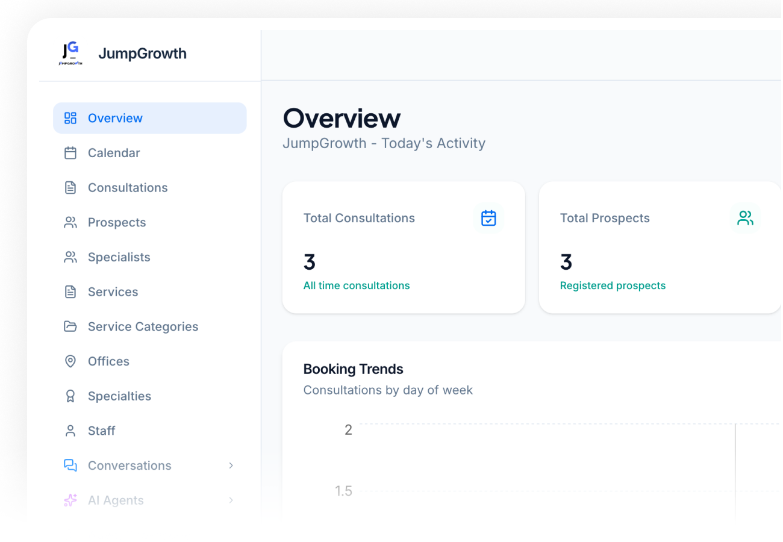The height and width of the screenshot is (542, 783).
Task: Select the Staff menu item
Action: pyautogui.click(x=101, y=431)
